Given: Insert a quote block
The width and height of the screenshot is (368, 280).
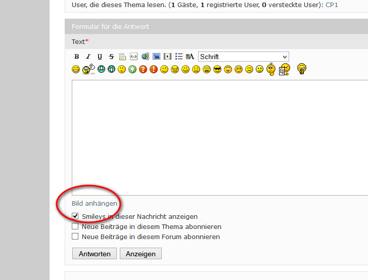Looking at the screenshot, I should 122,57.
